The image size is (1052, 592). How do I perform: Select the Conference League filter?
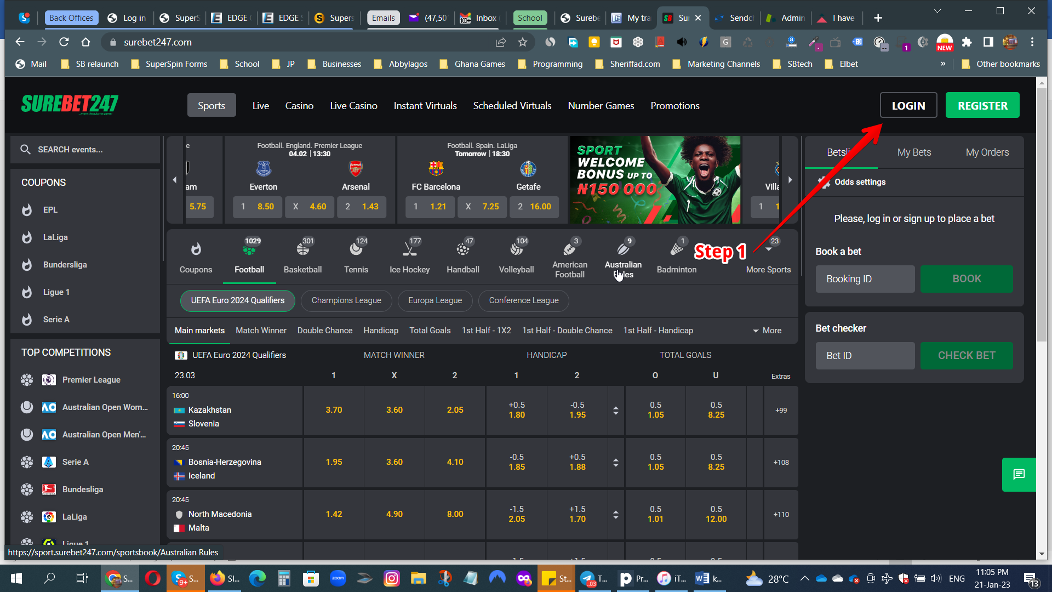point(524,300)
